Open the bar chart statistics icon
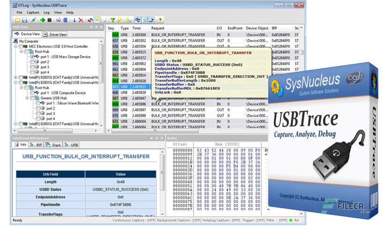This screenshot has width=391, height=226. pos(129,20)
